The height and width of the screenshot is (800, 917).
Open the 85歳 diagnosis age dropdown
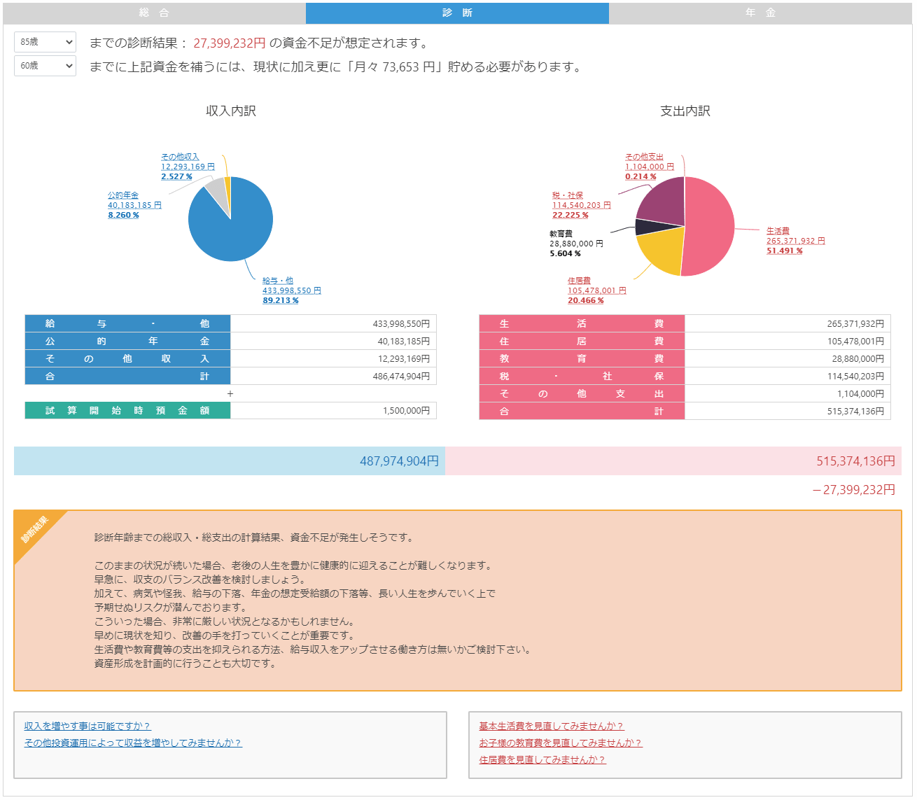[x=45, y=42]
